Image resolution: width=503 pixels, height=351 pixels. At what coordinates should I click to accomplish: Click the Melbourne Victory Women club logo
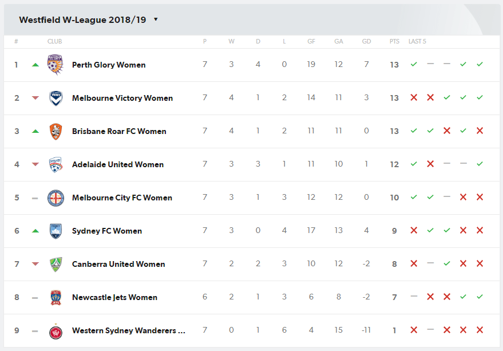pyautogui.click(x=56, y=98)
